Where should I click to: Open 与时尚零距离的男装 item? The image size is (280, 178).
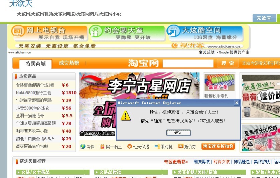pyautogui.click(x=34, y=100)
